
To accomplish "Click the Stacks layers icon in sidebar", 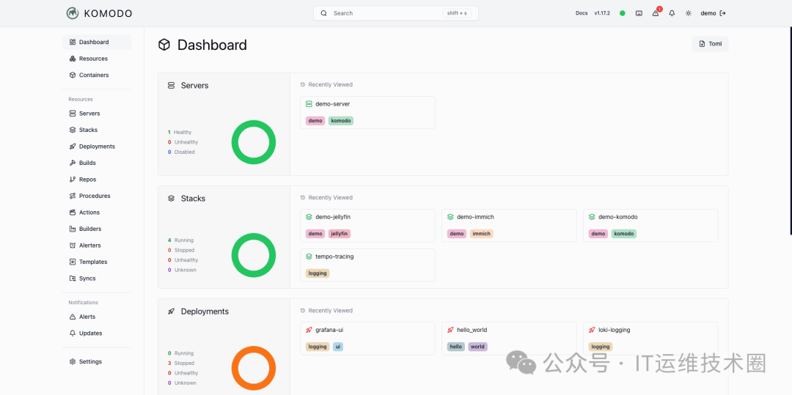I will (72, 130).
